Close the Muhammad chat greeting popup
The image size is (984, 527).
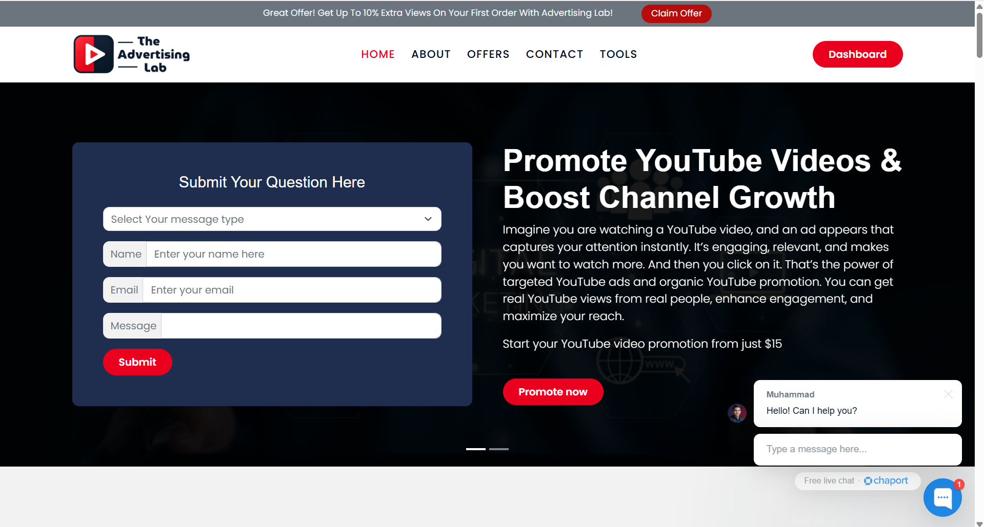tap(948, 394)
